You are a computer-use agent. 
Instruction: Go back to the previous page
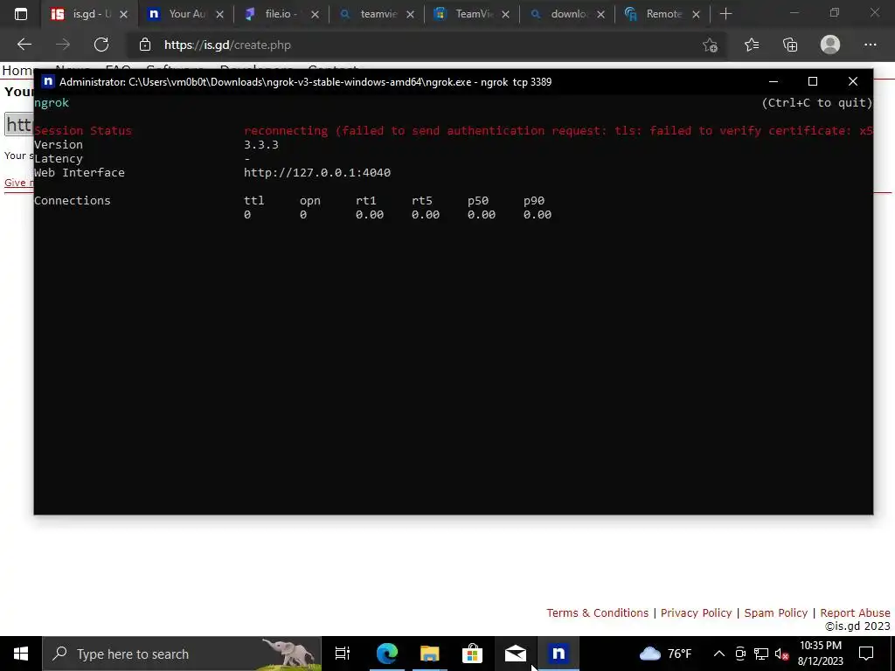click(x=24, y=45)
